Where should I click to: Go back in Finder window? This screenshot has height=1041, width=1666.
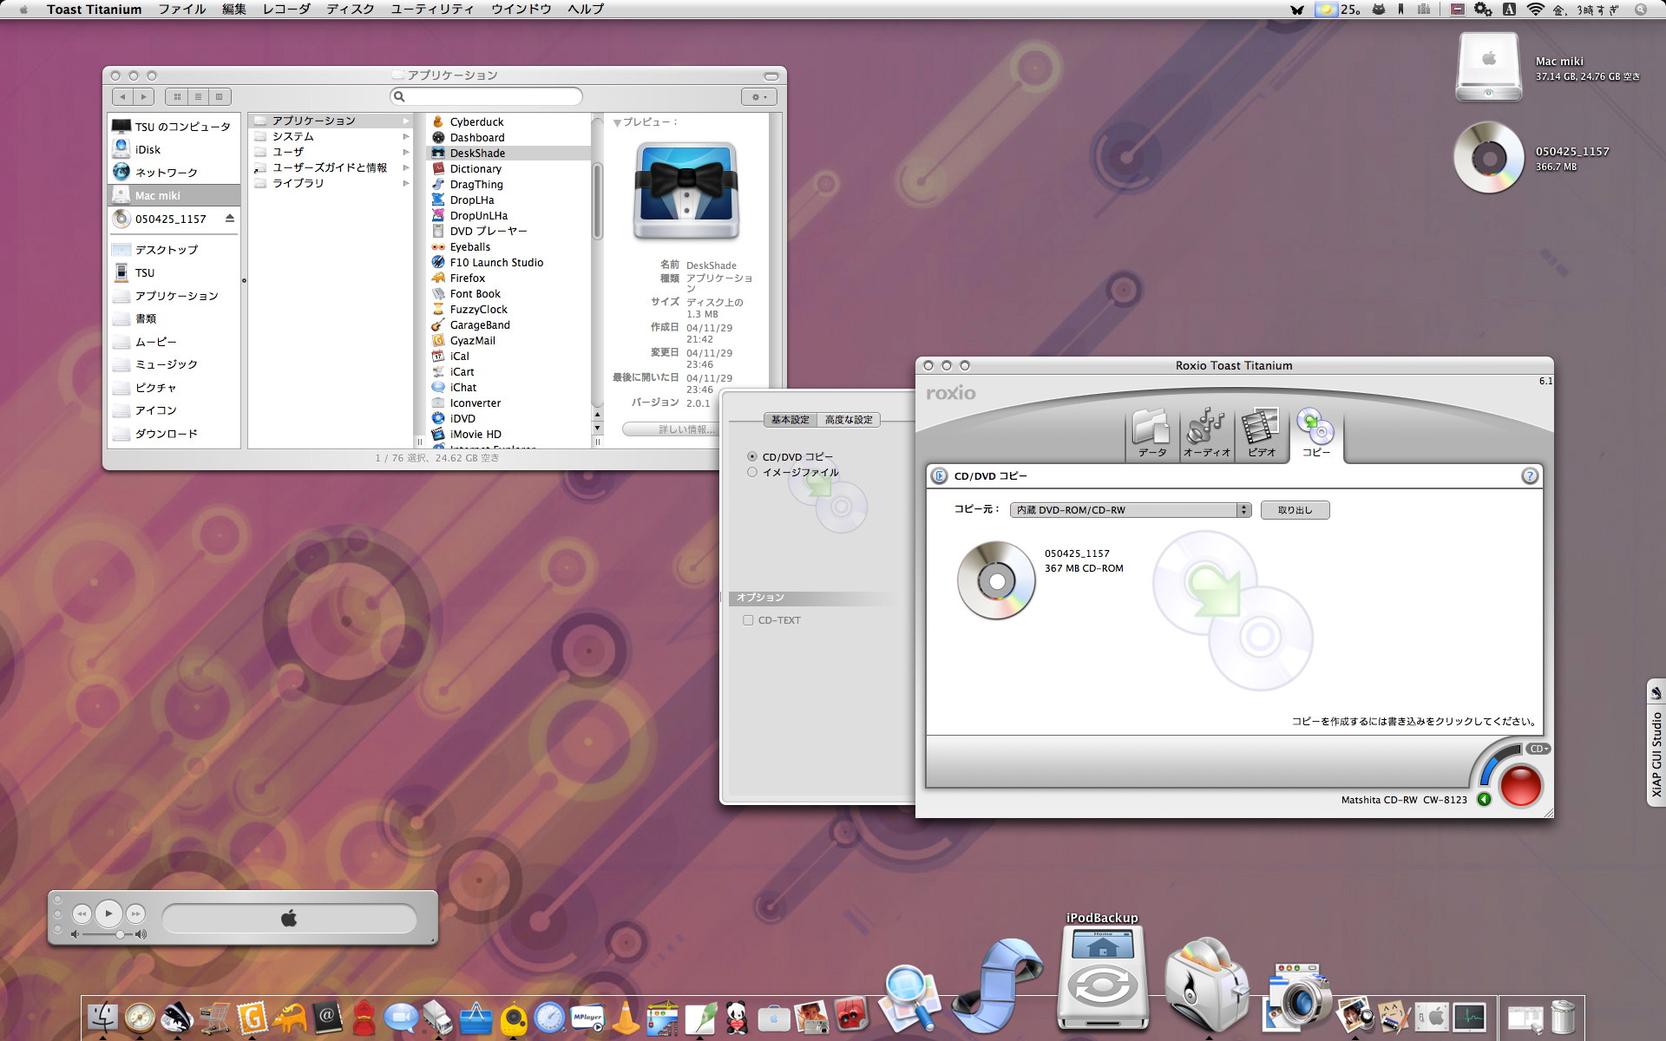(122, 96)
